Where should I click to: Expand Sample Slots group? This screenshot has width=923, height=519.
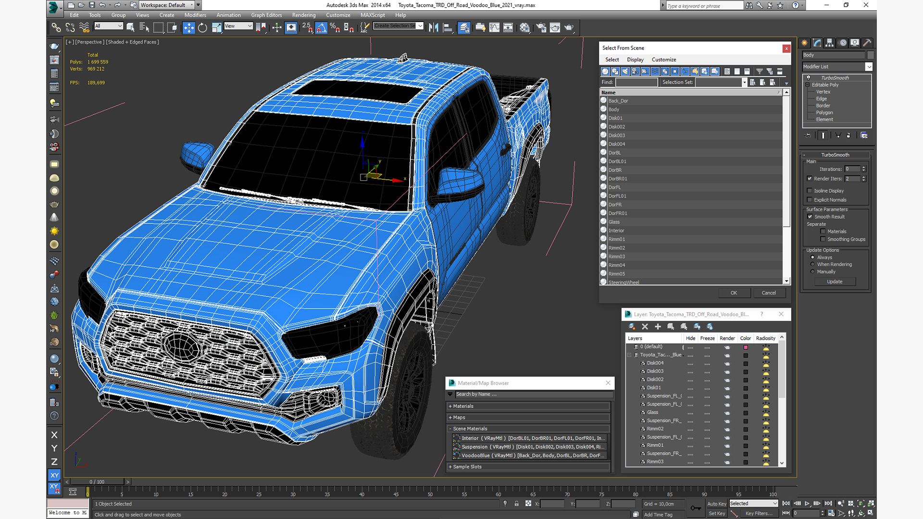click(x=450, y=467)
